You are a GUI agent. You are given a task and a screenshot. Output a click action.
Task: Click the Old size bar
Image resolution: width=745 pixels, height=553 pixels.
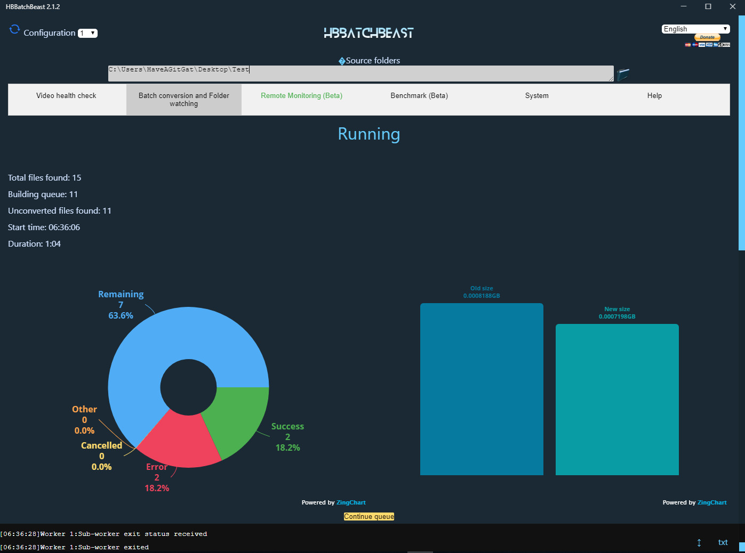click(482, 389)
